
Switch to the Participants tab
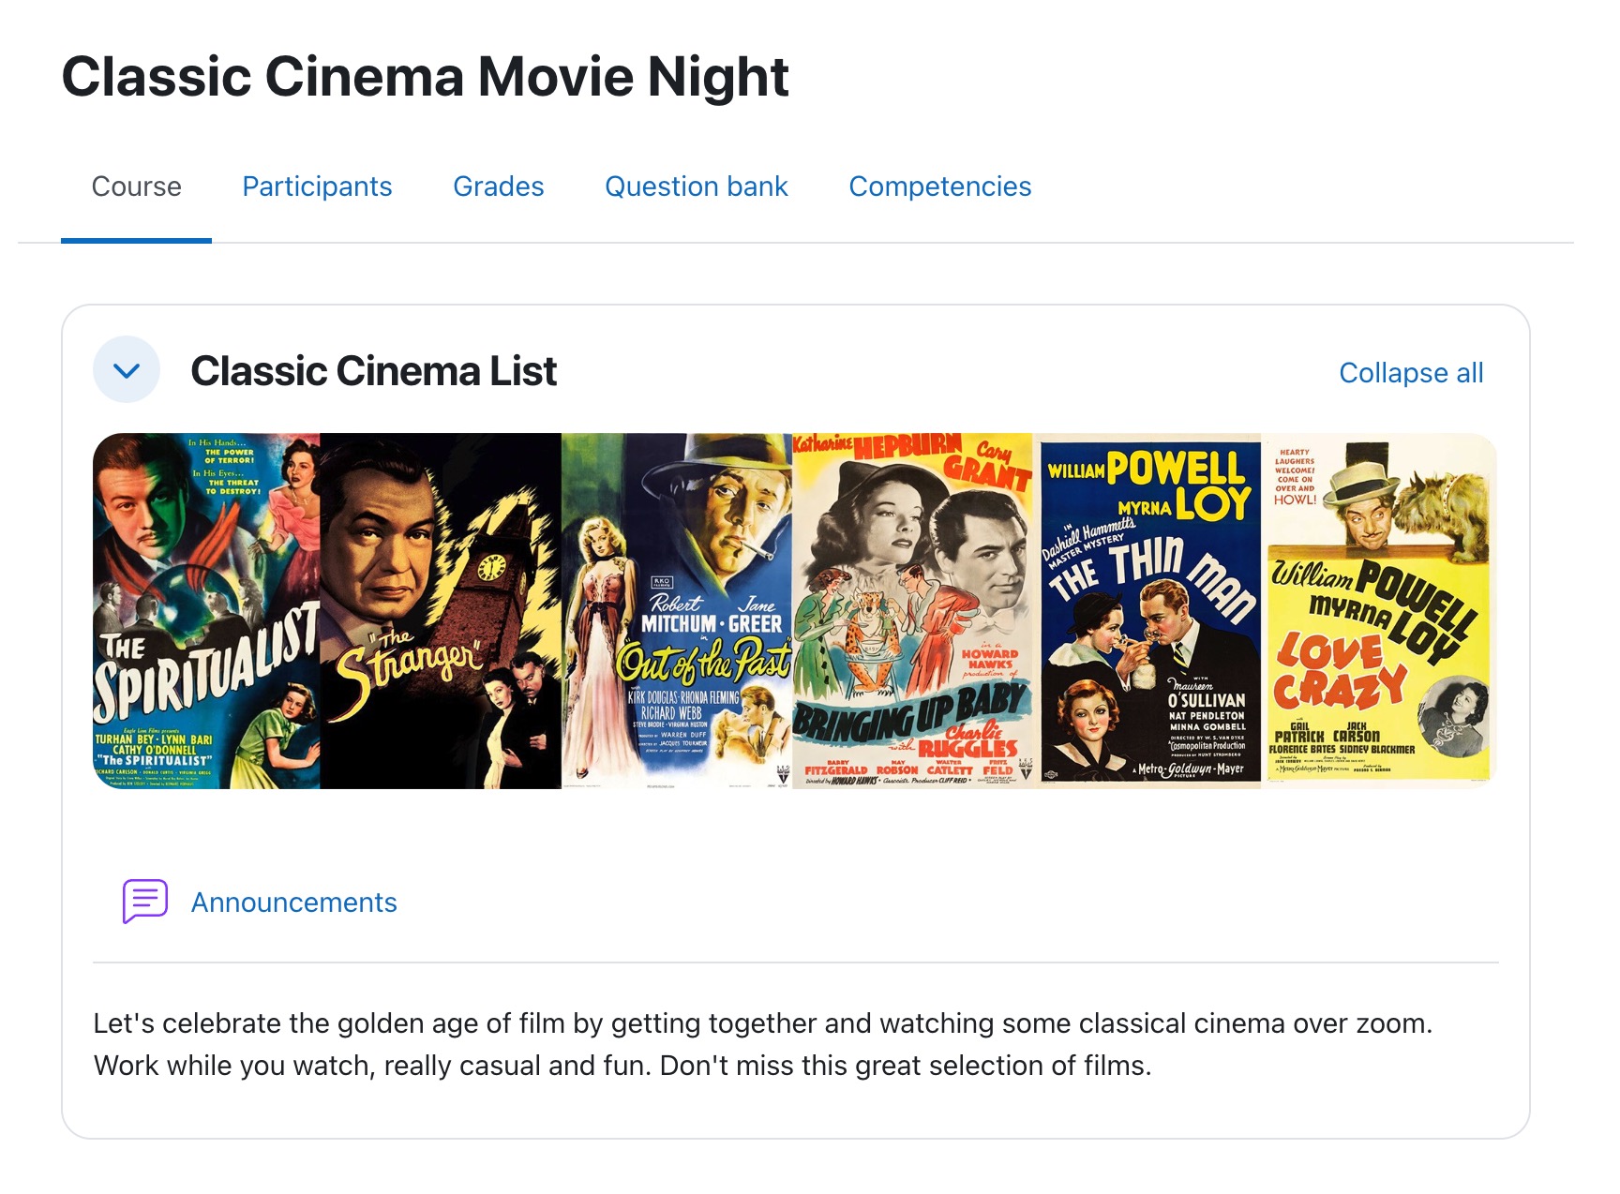pyautogui.click(x=317, y=187)
